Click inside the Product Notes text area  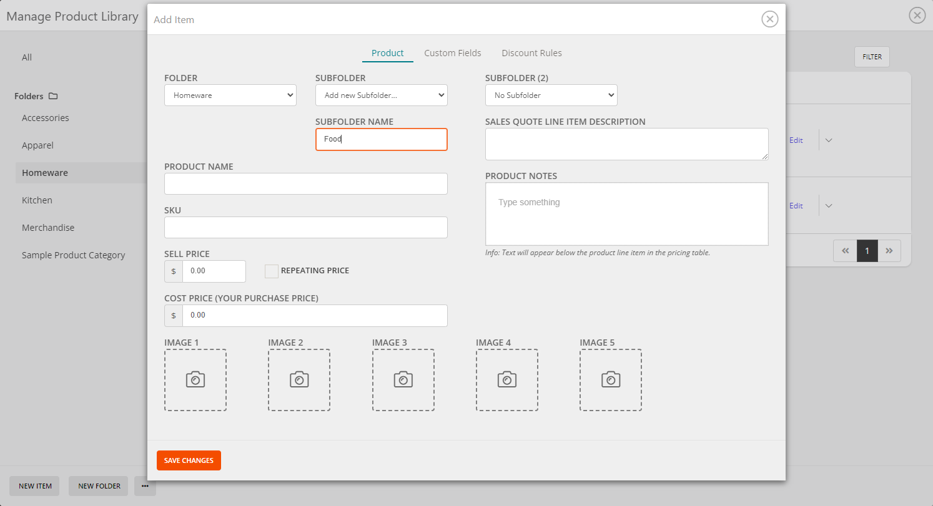626,214
